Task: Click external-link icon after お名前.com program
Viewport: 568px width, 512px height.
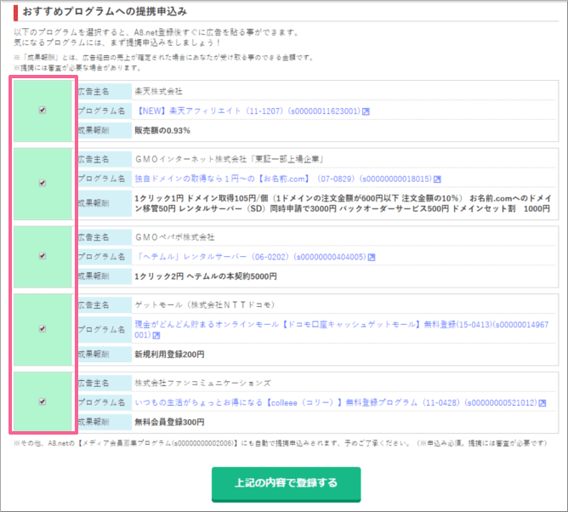Action: coord(437,179)
